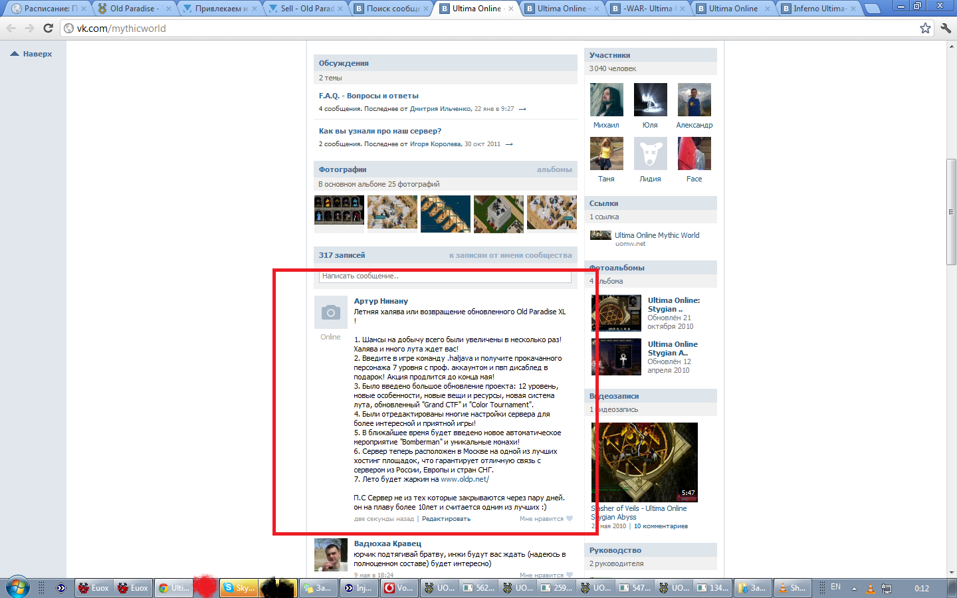Open the fifth photo thumbnail in Фотографии
The image size is (957, 598).
click(552, 213)
